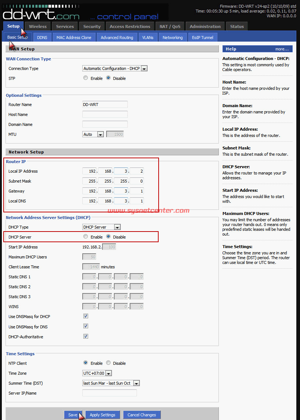
Task: Click Local IP Address third octet field
Action: pos(121,171)
